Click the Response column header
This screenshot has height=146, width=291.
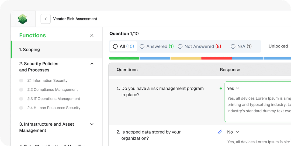coord(230,70)
